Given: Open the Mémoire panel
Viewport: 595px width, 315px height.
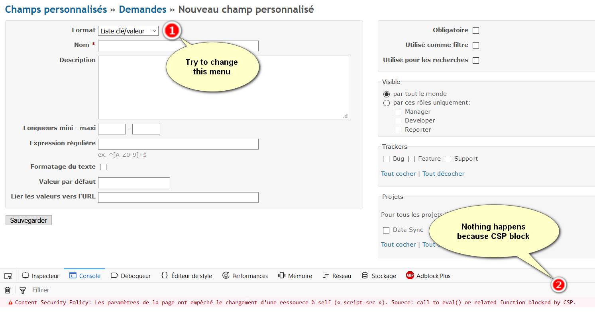Looking at the screenshot, I should 295,276.
